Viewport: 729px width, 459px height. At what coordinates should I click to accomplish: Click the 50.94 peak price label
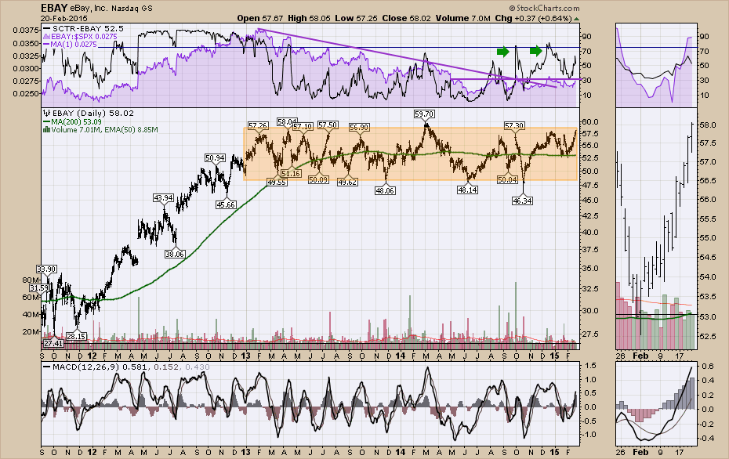[215, 158]
